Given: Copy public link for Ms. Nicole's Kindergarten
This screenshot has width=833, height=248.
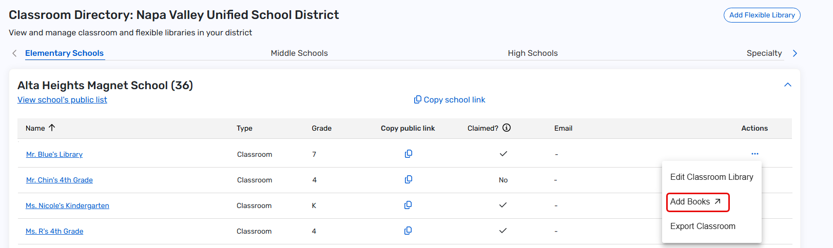Looking at the screenshot, I should 408,205.
